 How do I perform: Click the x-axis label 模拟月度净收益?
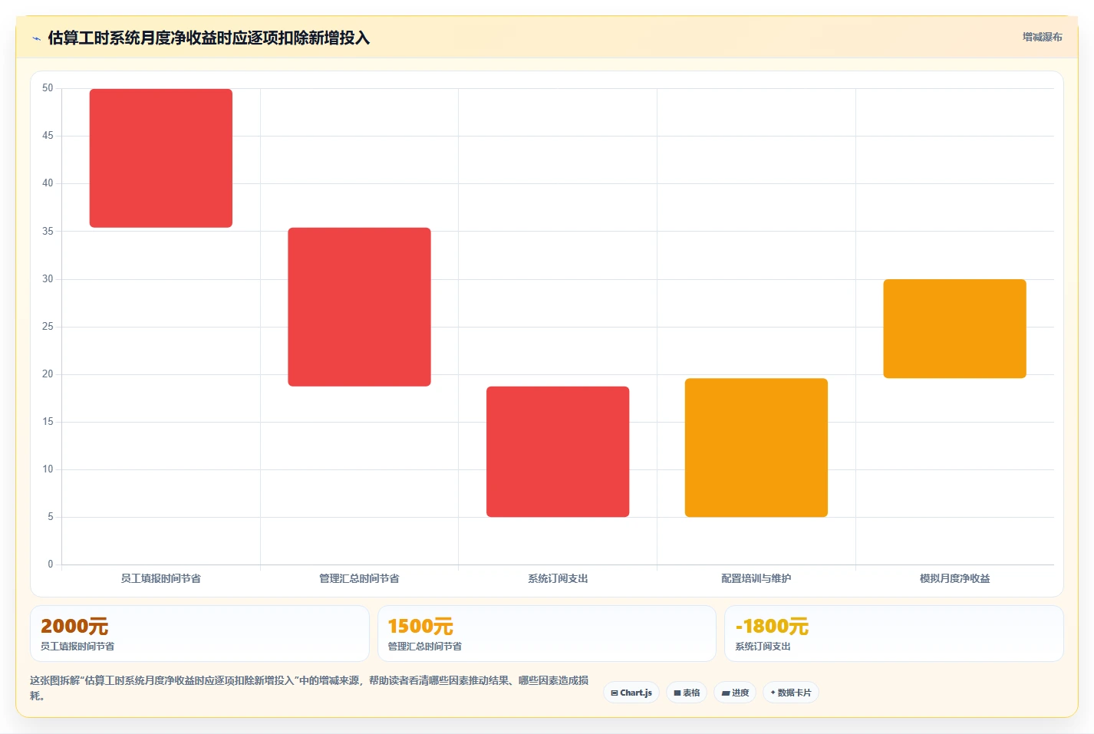(954, 578)
